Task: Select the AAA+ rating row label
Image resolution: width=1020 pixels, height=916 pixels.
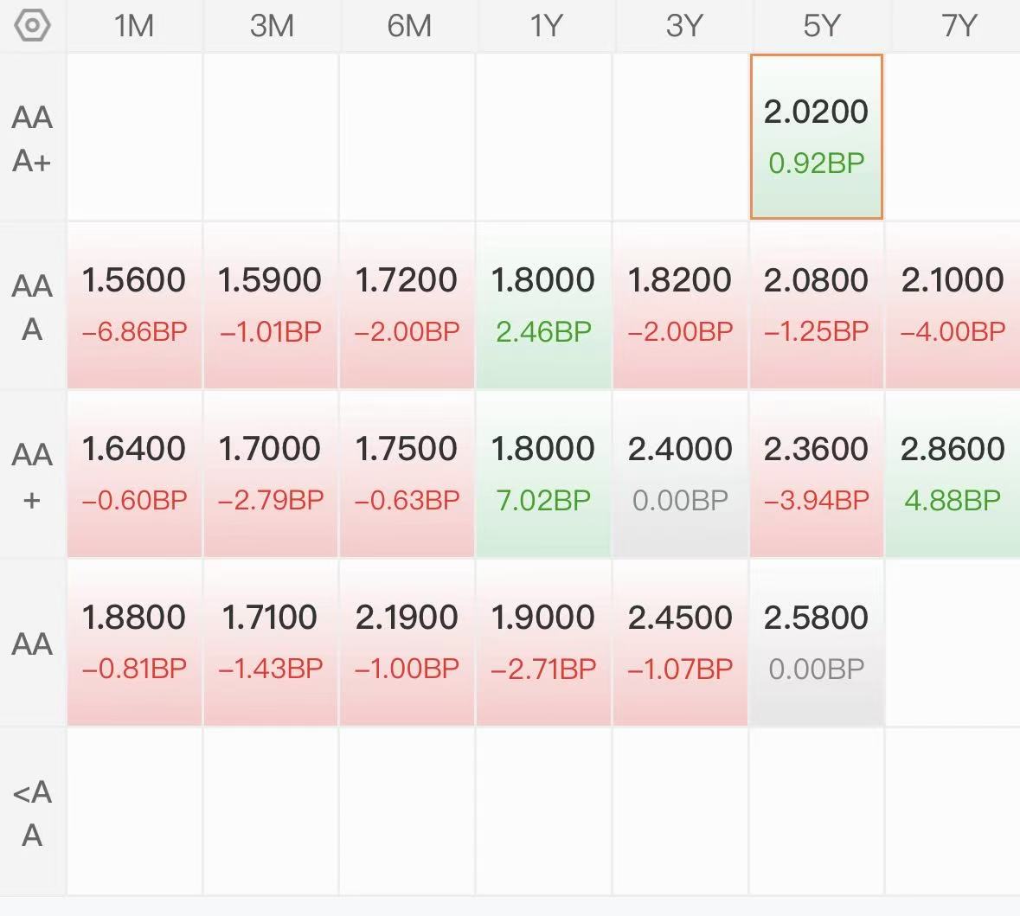Action: (x=32, y=138)
